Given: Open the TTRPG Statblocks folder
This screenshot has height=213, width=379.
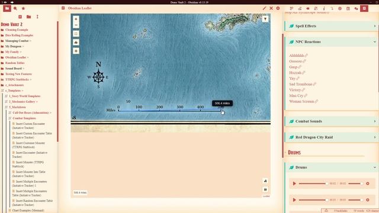Looking at the screenshot, I should (x=17, y=80).
